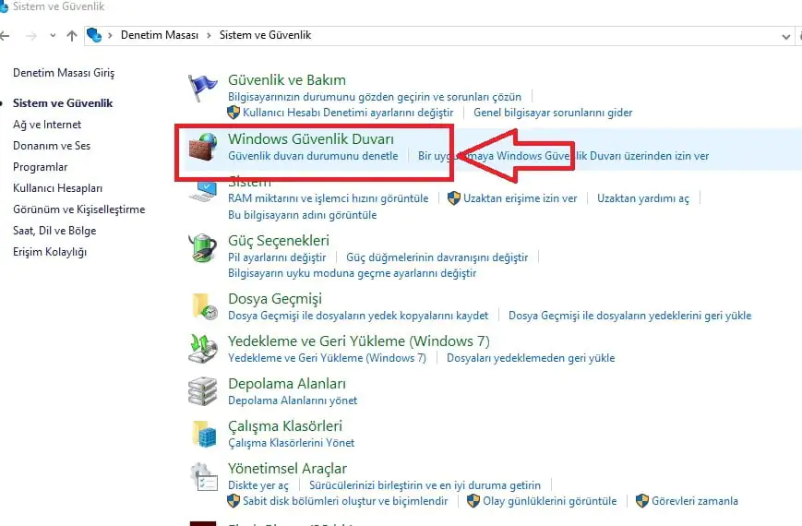Viewport: 802px width, 526px height.
Task: Click shield icon beside Sabit disk bölümleri oluştur
Action: [233, 500]
